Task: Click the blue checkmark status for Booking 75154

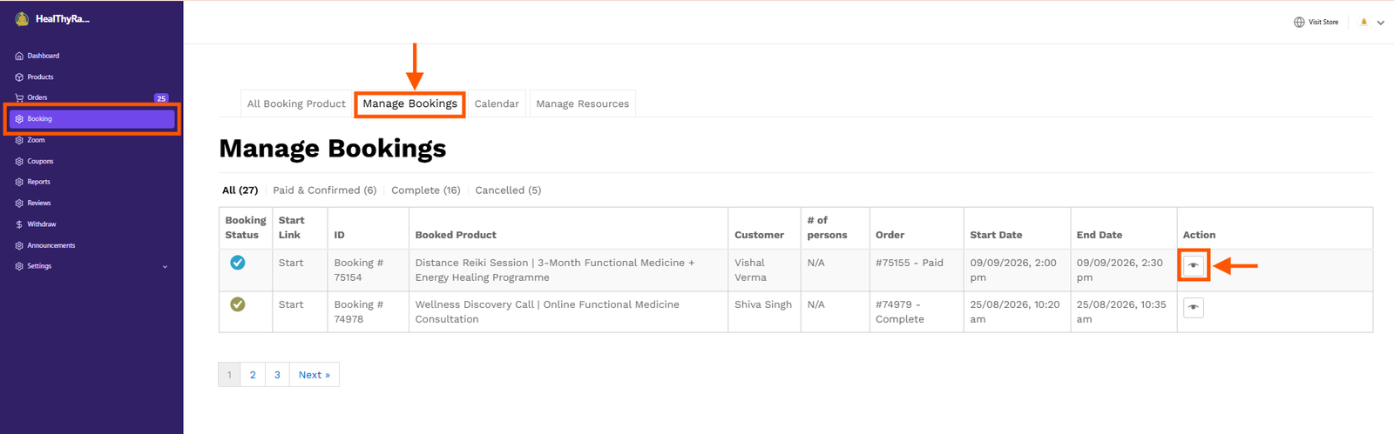Action: 238,263
